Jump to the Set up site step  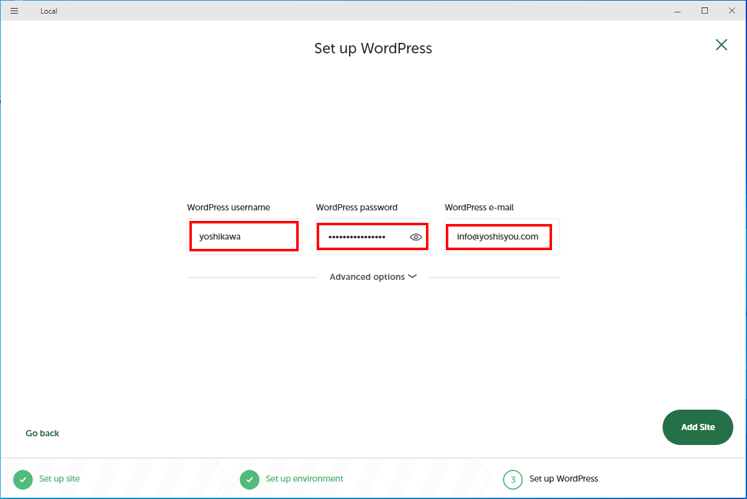(x=59, y=479)
